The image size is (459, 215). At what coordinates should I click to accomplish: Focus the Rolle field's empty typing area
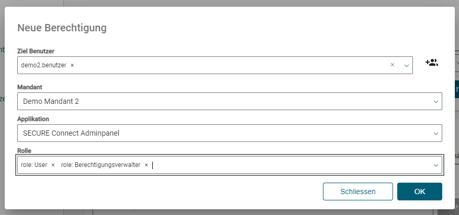tap(288, 165)
